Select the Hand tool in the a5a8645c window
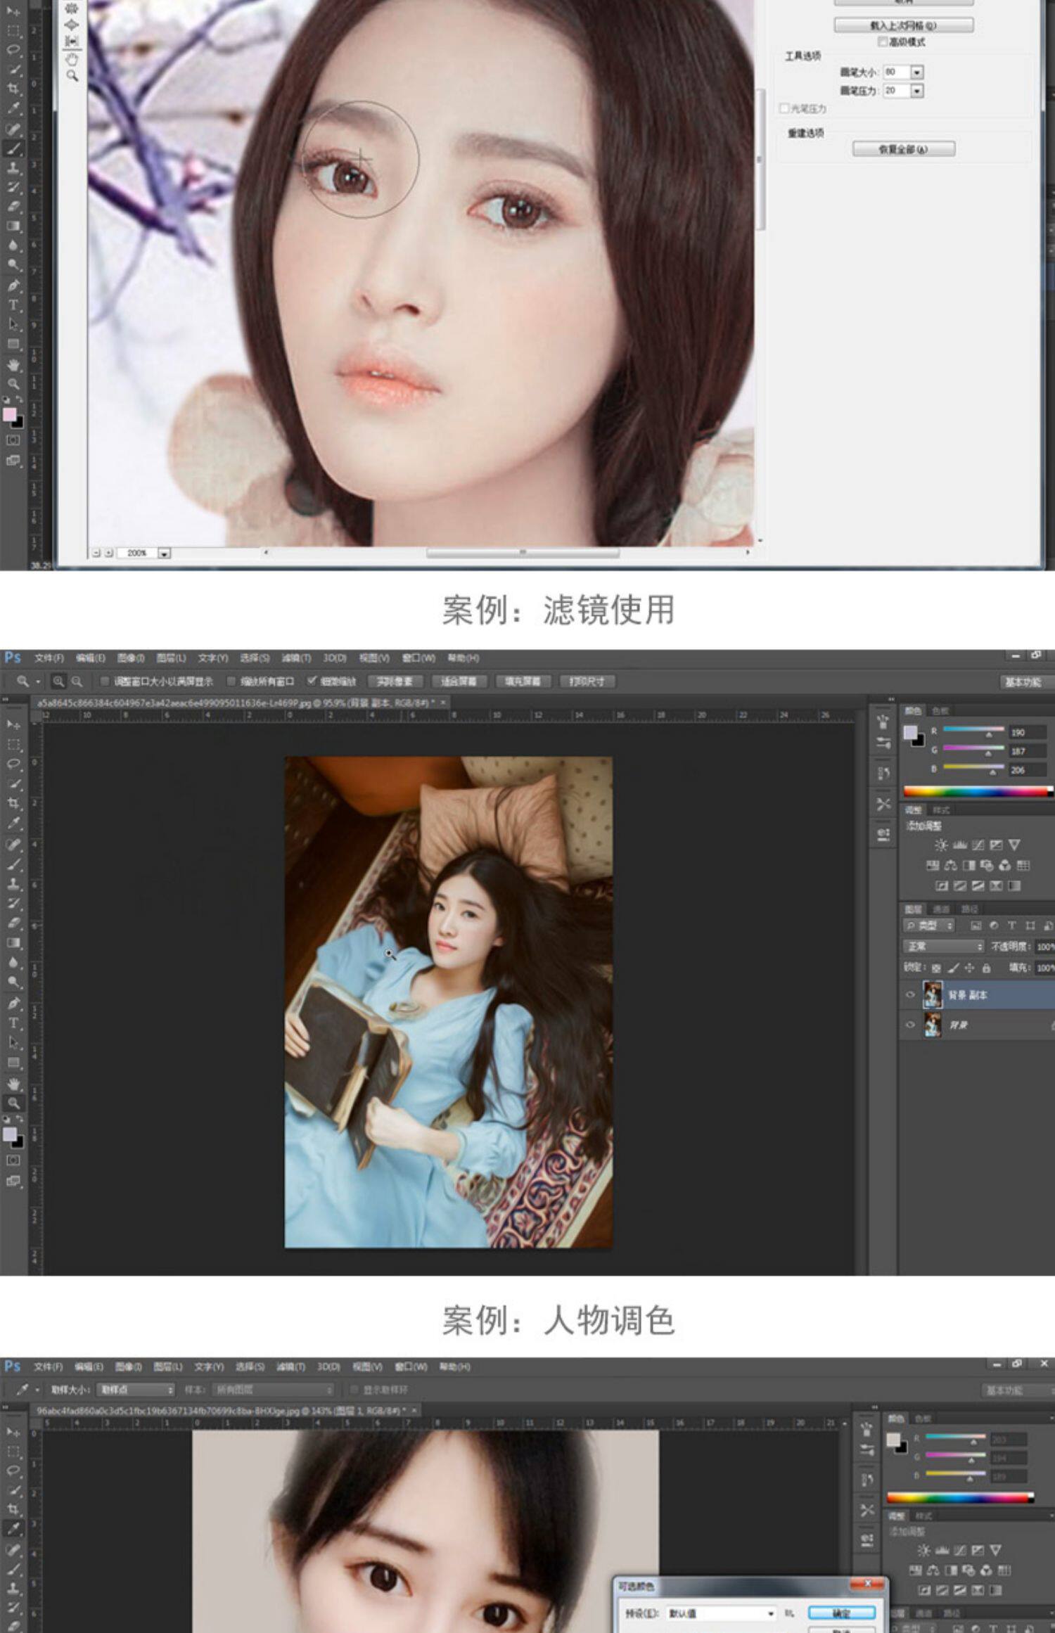 click(x=13, y=1084)
